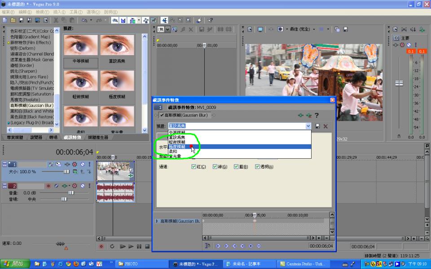Click the plug-in help question mark icon

pos(317,115)
